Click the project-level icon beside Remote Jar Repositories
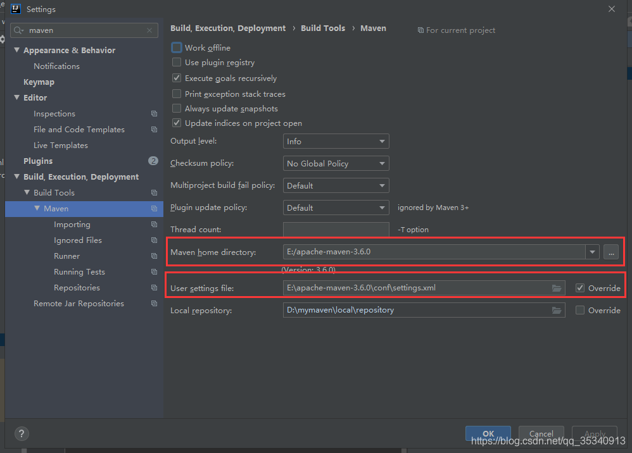 click(154, 303)
